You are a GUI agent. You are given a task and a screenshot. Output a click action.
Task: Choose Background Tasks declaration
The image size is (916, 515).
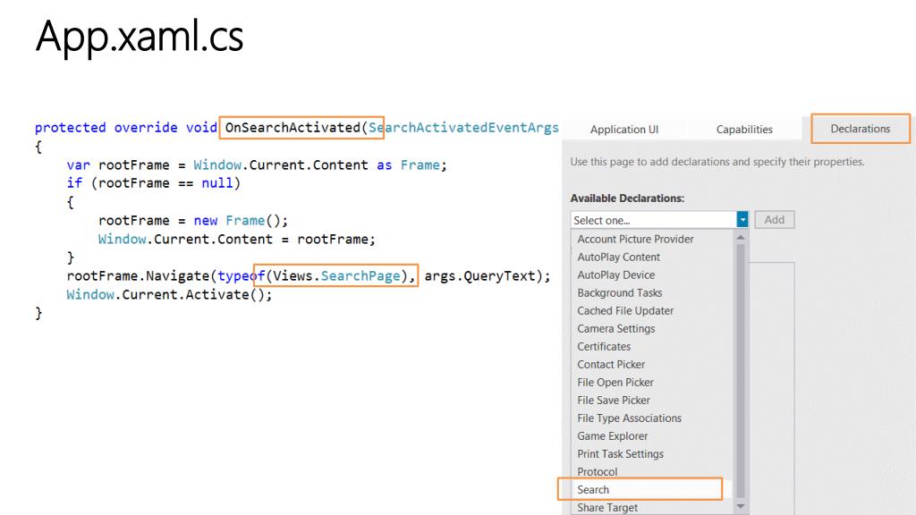pos(619,292)
